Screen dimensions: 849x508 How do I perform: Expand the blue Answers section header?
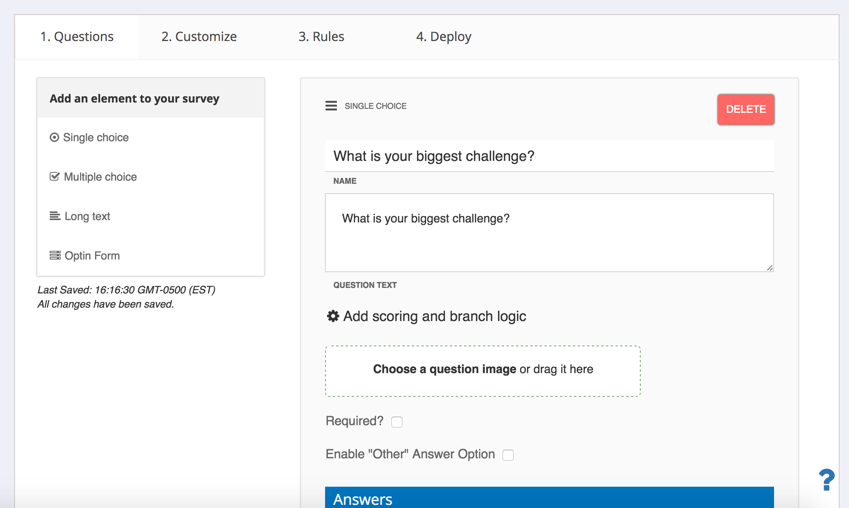tap(549, 498)
